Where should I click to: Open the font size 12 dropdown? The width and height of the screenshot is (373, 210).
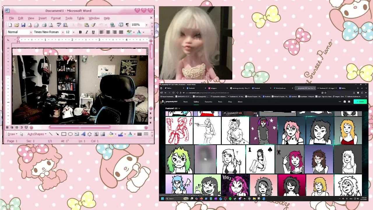73,32
